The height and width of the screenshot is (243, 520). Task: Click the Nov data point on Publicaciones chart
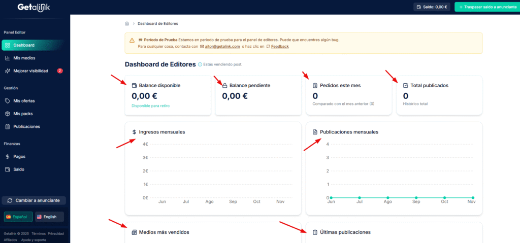pyautogui.click(x=473, y=197)
